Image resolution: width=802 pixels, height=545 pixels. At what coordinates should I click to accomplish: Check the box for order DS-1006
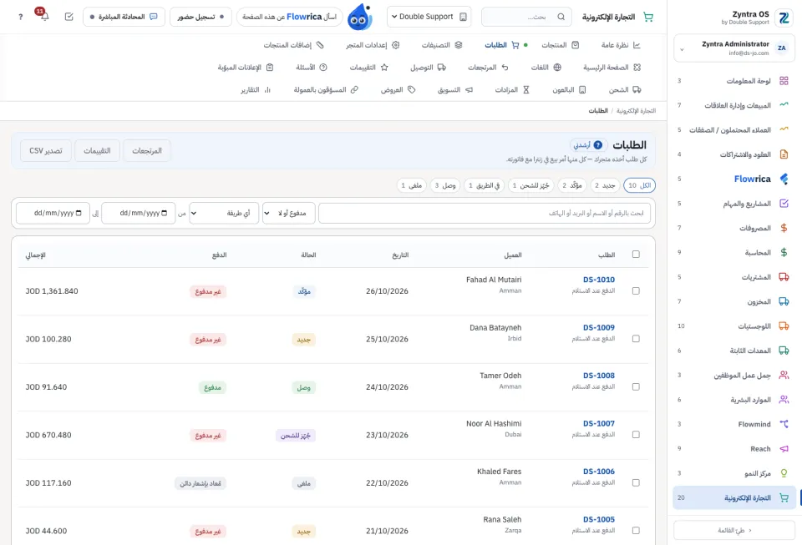(636, 482)
